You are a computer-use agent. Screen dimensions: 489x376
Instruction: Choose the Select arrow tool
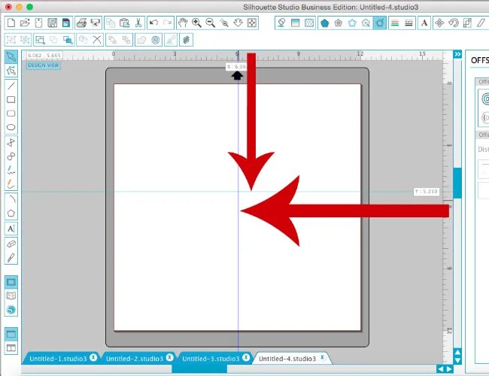[x=11, y=56]
